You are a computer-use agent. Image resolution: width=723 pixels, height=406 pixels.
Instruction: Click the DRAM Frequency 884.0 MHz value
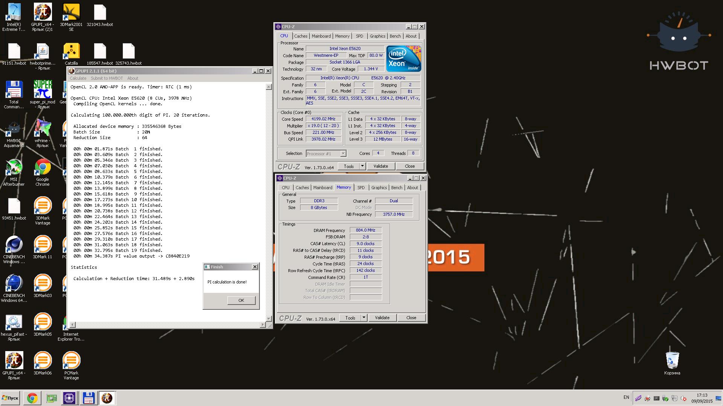[366, 230]
